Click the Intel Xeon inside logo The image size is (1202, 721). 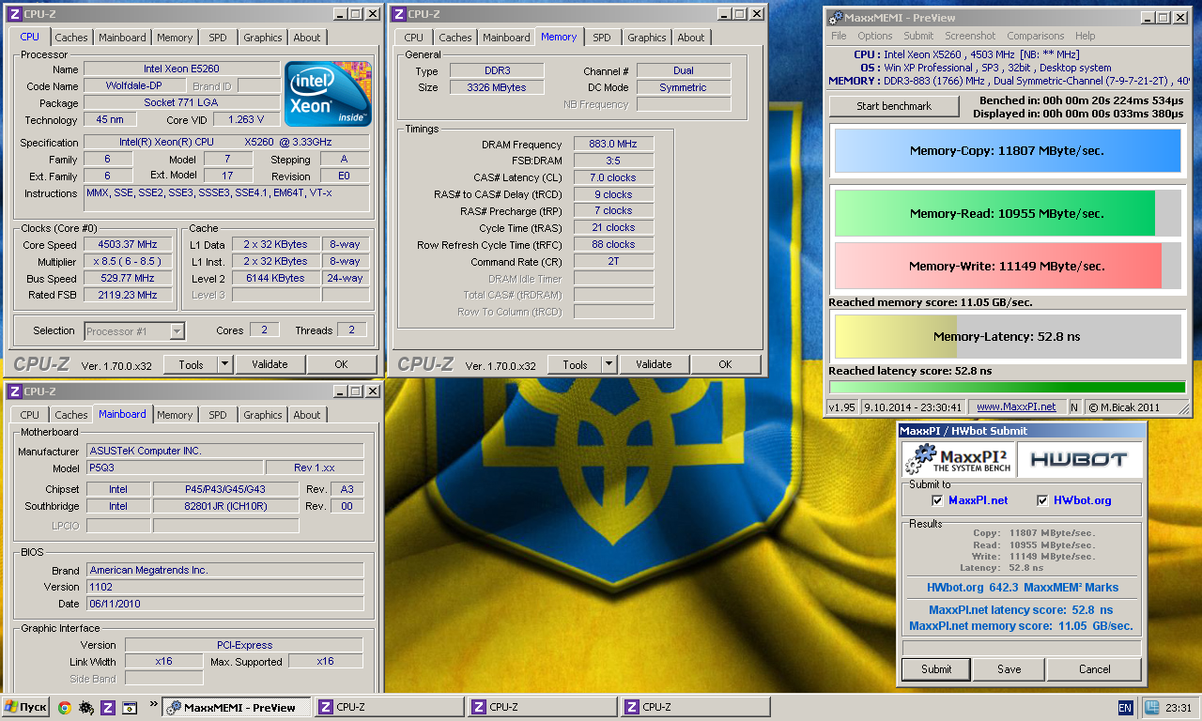[x=328, y=94]
